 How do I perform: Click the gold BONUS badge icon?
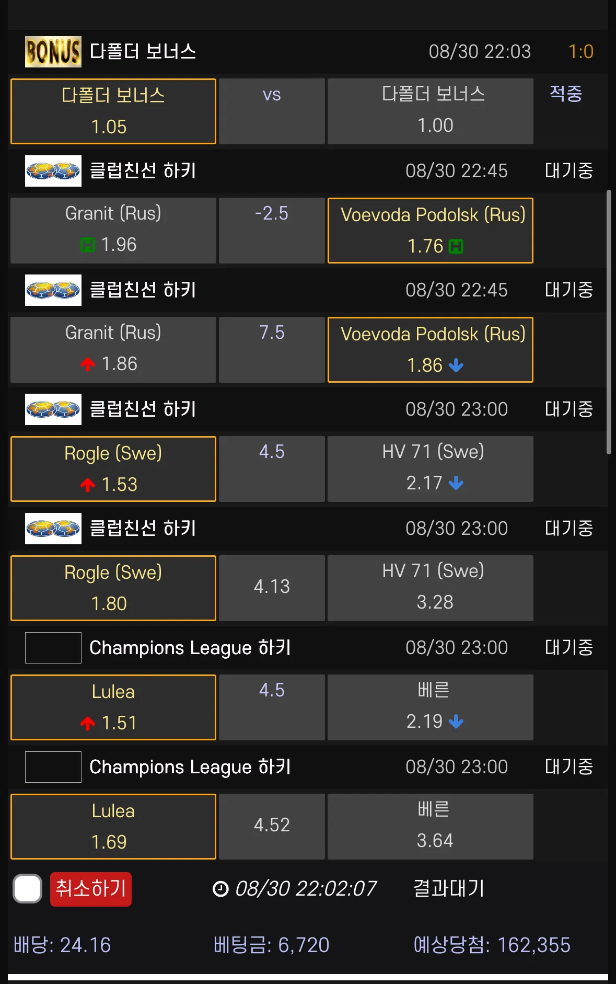coord(53,52)
